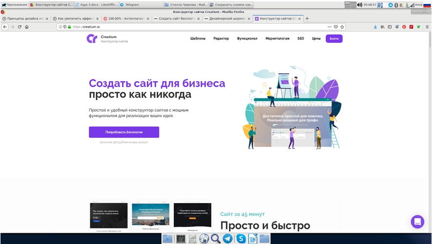Open the Приложения applications menu

(x=14, y=4)
